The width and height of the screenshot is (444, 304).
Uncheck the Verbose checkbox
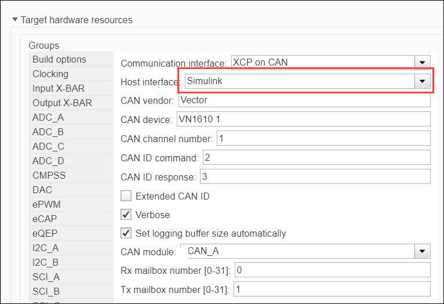click(x=126, y=215)
